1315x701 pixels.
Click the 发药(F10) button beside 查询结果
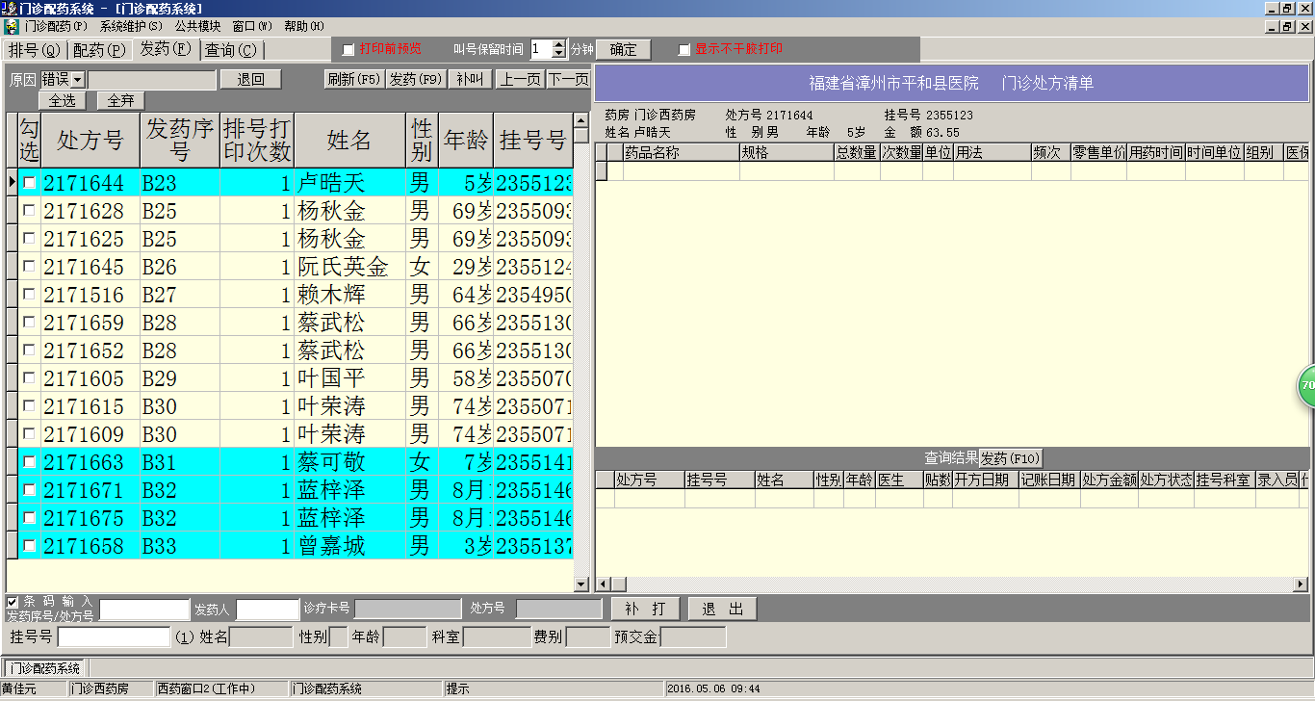(1011, 458)
